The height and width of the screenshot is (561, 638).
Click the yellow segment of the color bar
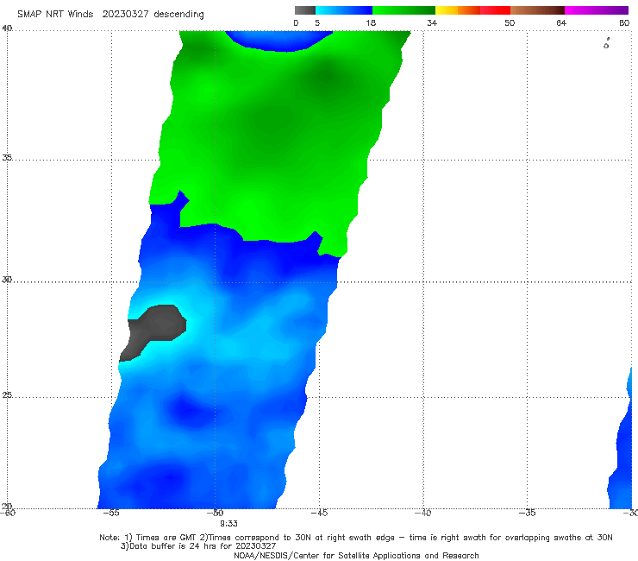click(x=447, y=10)
